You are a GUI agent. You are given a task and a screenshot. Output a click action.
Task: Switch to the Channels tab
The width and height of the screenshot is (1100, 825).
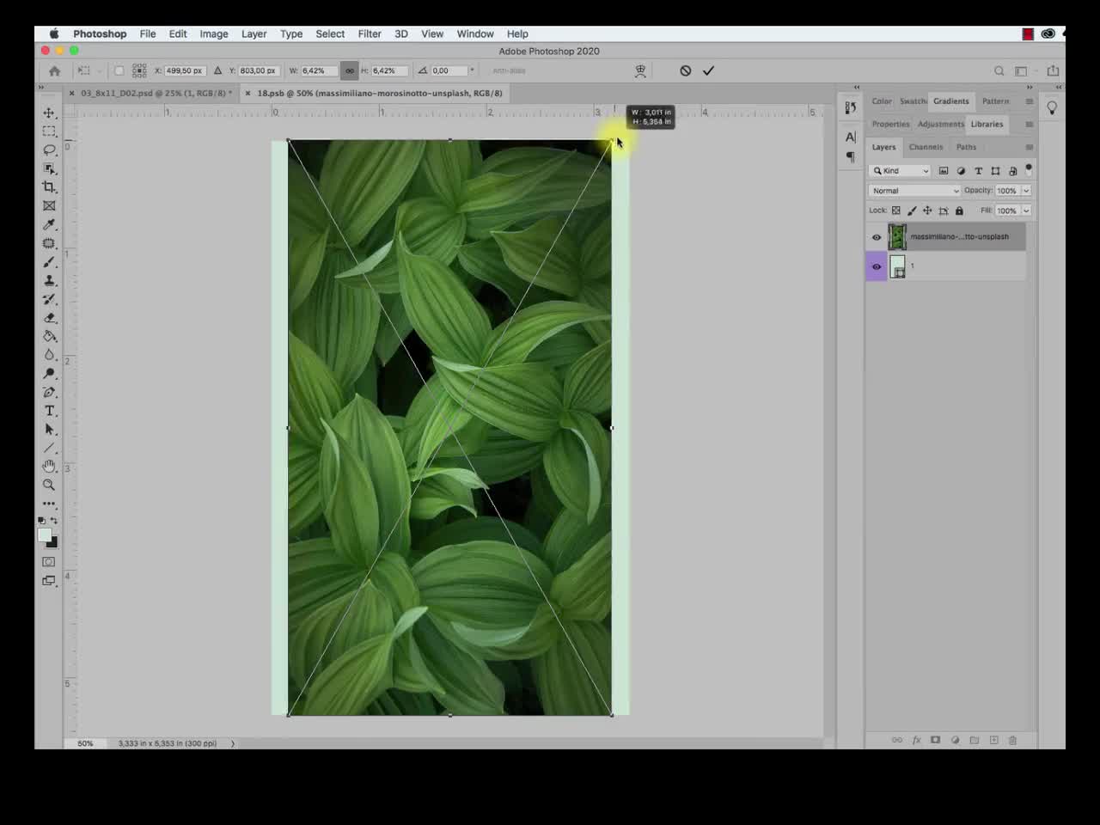pyautogui.click(x=926, y=147)
